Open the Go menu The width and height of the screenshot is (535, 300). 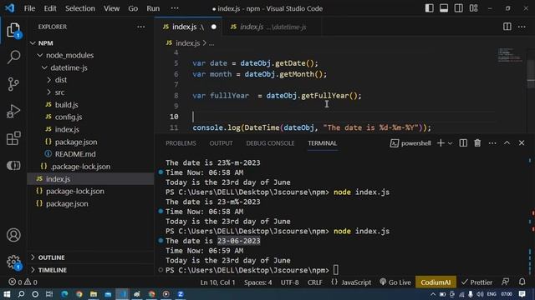coord(133,8)
